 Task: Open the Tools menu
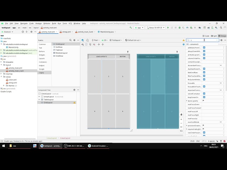[x=65, y=23]
